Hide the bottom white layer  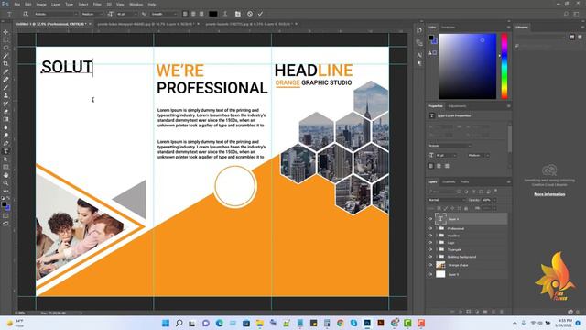pos(429,274)
